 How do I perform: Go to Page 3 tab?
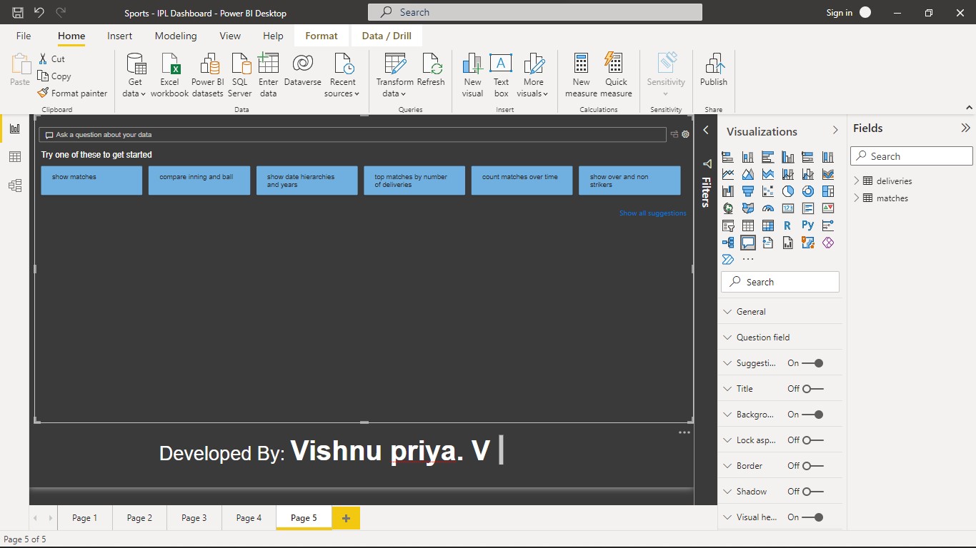[194, 518]
